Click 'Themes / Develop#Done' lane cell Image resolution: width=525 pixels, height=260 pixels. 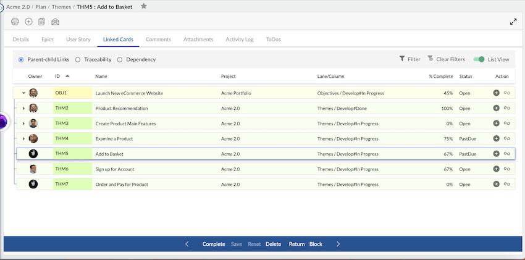pos(343,109)
